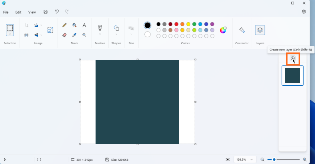Toggle the Layers panel button
The height and width of the screenshot is (164, 315).
click(260, 30)
